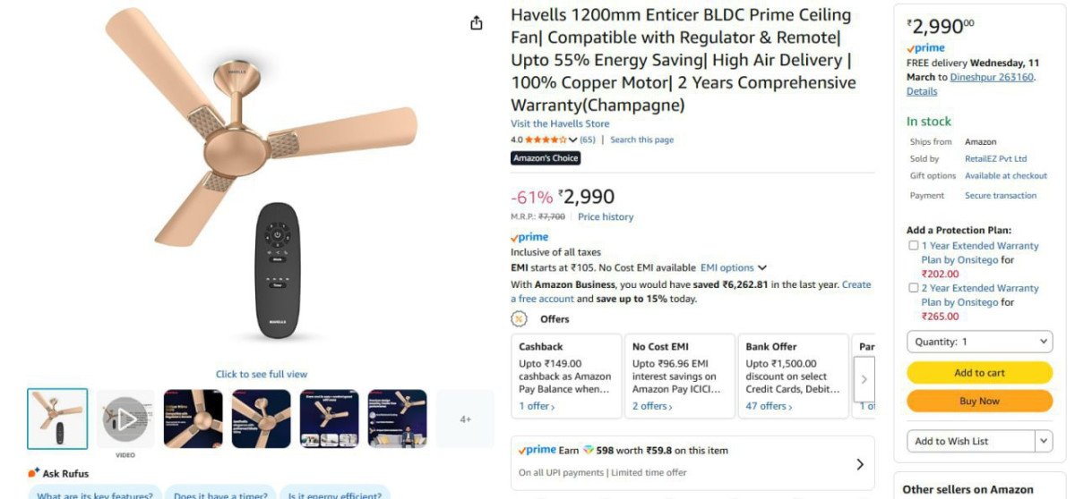1075x499 pixels.
Task: Open the Price history link
Action: (x=606, y=217)
